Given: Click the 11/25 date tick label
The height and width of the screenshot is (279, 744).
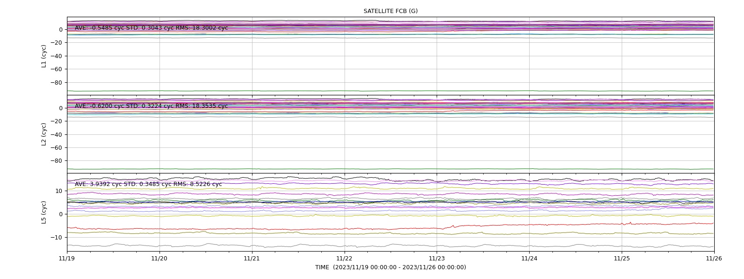Looking at the screenshot, I should pyautogui.click(x=622, y=259).
